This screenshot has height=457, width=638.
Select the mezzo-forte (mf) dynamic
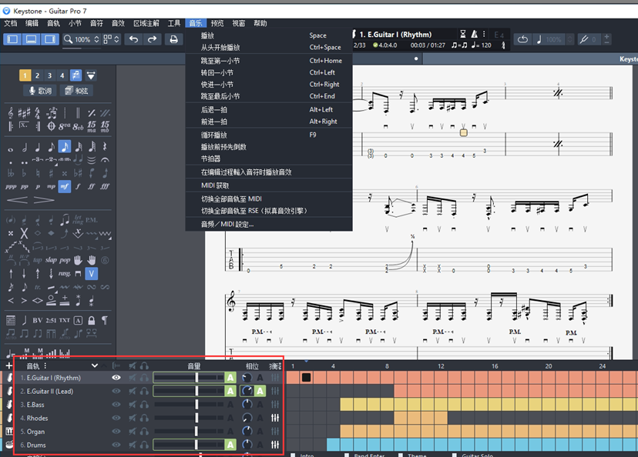point(64,186)
